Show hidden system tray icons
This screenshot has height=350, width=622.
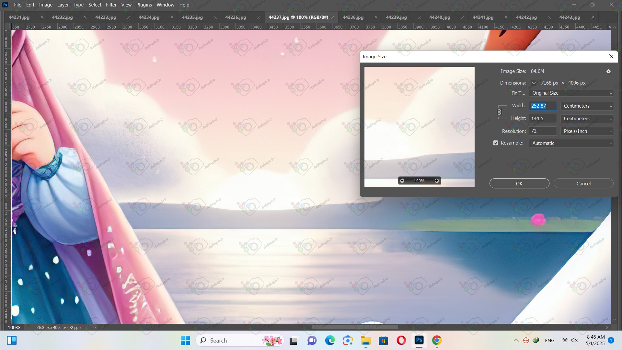point(516,341)
